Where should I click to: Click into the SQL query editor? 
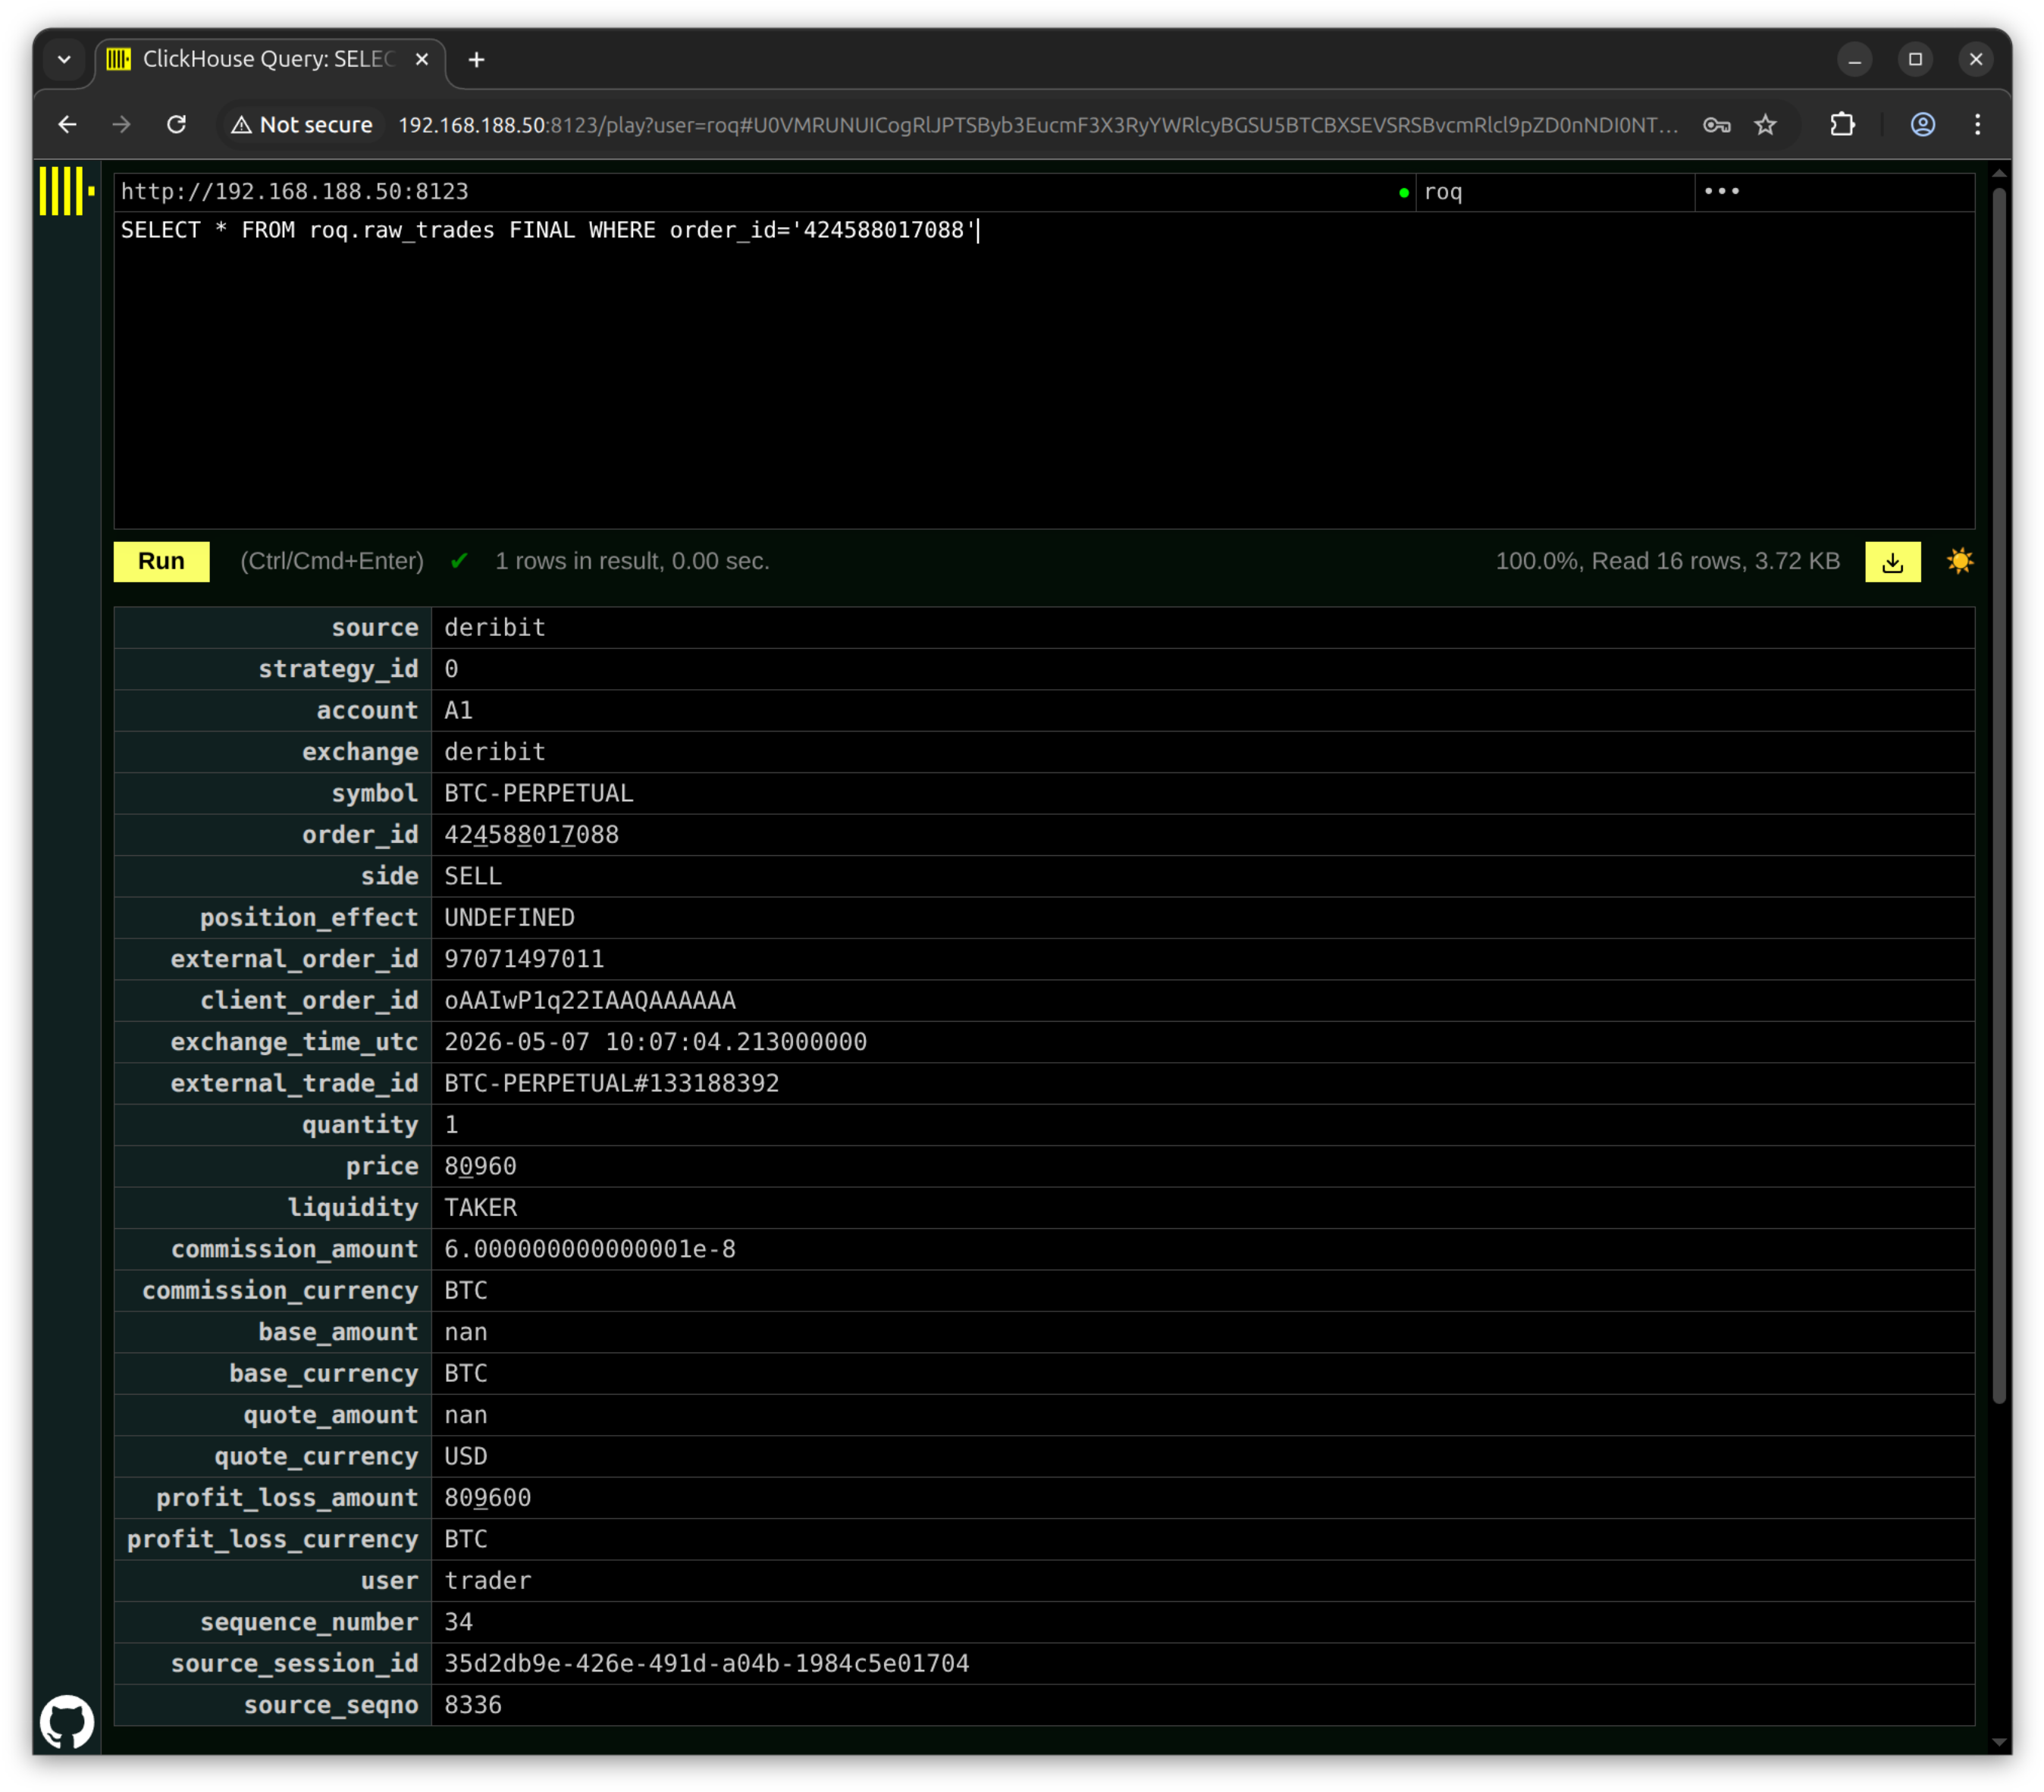tap(1044, 370)
